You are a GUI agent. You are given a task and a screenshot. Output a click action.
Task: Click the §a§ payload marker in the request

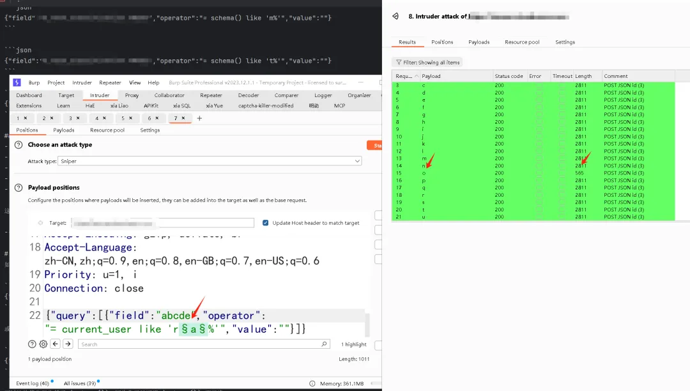[x=193, y=330]
